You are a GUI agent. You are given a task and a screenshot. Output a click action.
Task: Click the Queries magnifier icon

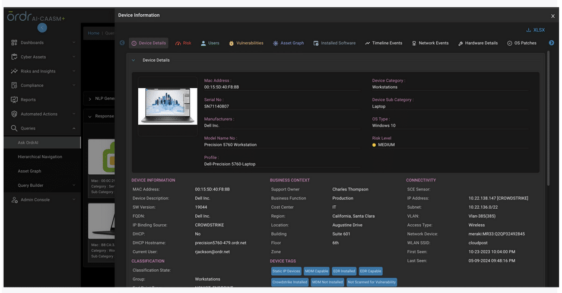click(14, 128)
